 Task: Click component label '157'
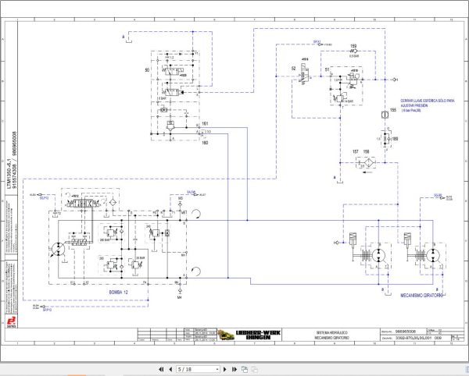pyautogui.click(x=356, y=152)
